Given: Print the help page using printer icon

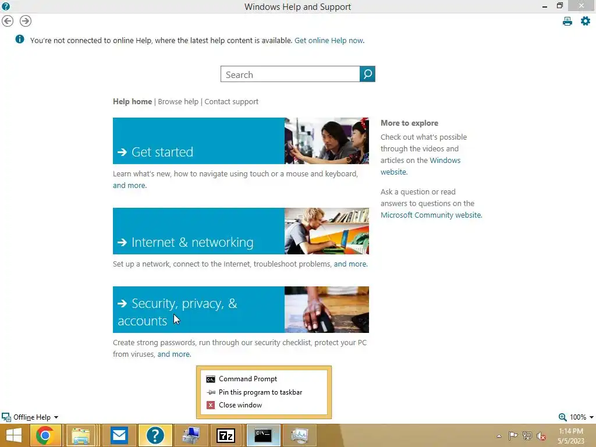Looking at the screenshot, I should 567,22.
